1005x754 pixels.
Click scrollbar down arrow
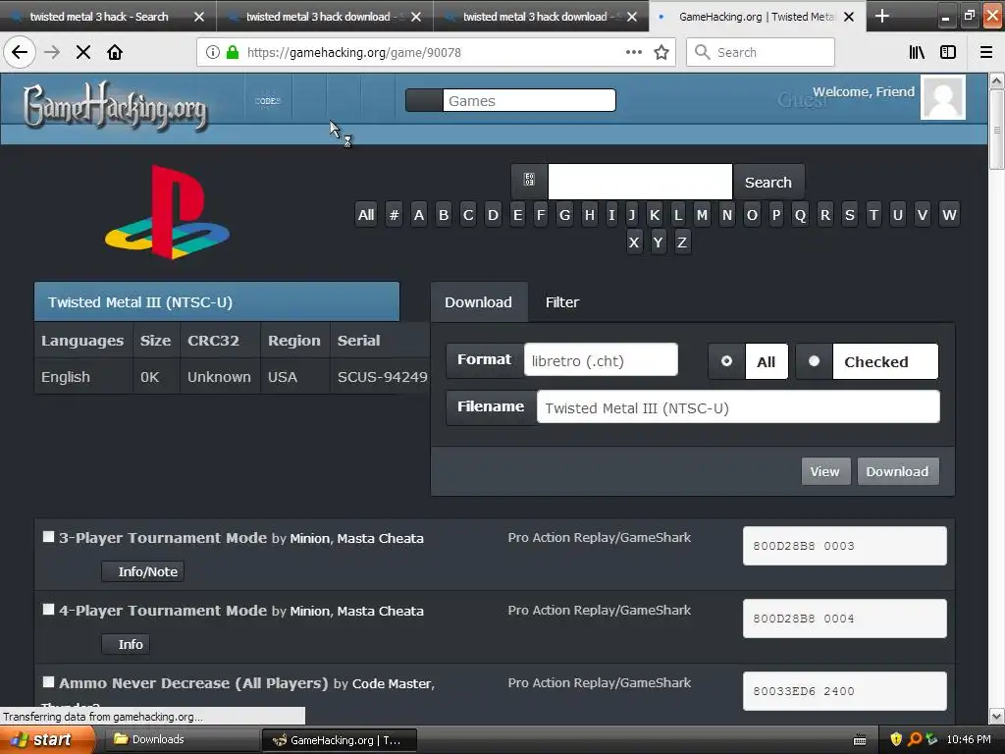point(996,716)
